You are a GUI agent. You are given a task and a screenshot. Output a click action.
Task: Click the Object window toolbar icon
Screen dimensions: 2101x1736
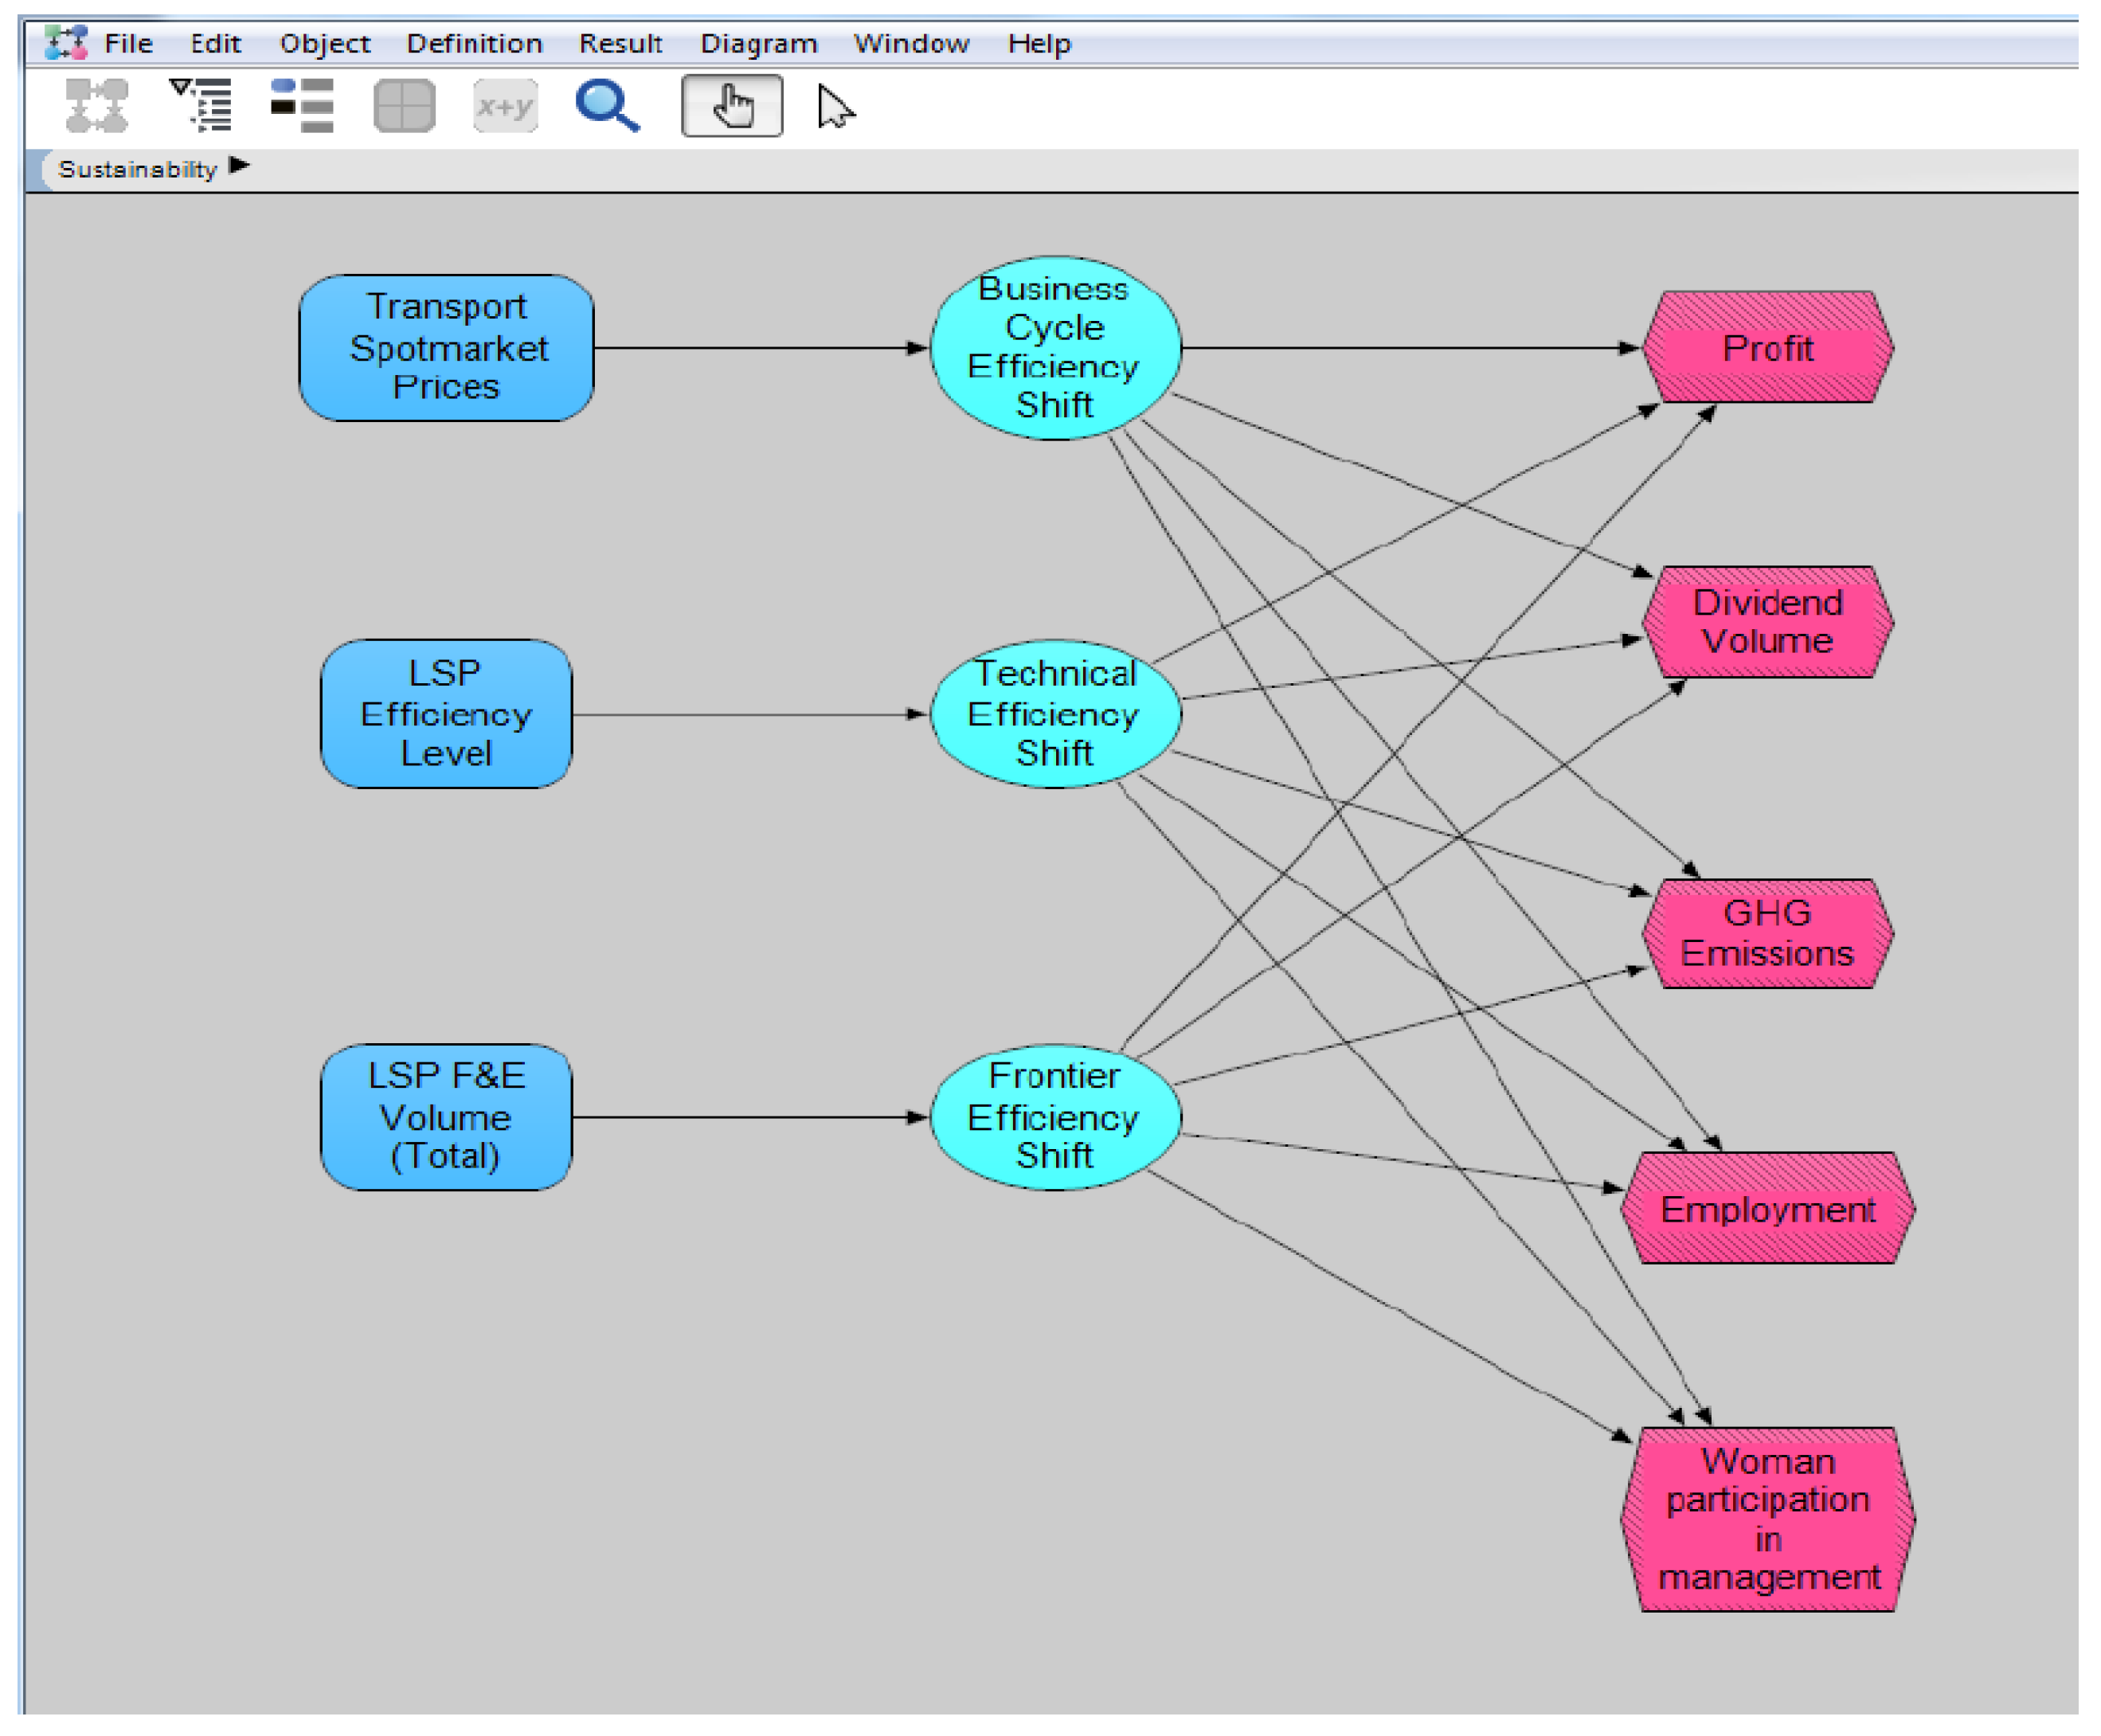coord(302,105)
